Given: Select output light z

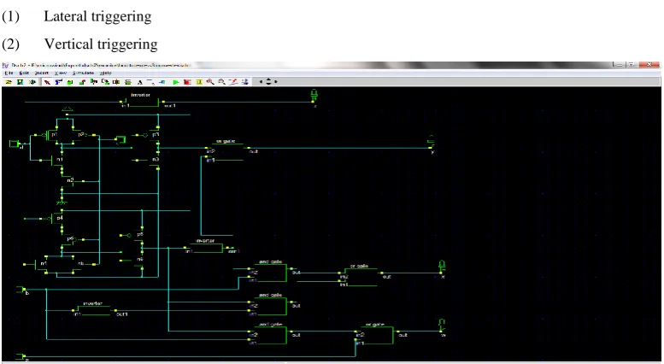Looking at the screenshot, I should tap(314, 95).
